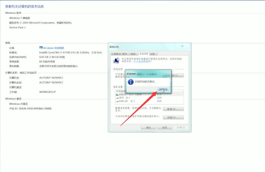Click the 创建(C)... button
This screenshot has width=265, height=172.
[173, 117]
